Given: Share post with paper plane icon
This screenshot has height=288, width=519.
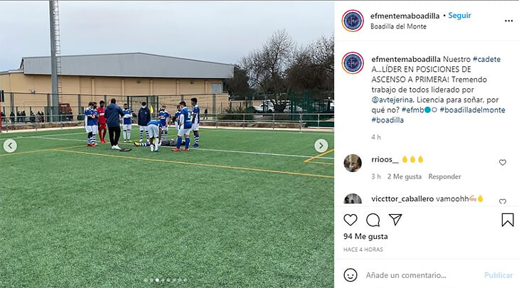Looking at the screenshot, I should [x=395, y=220].
